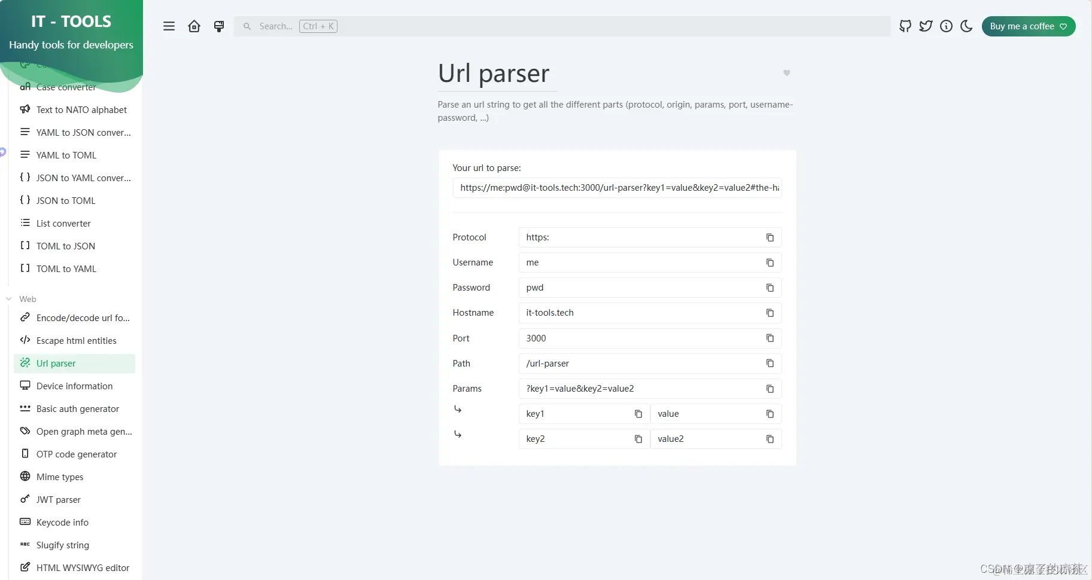Copy the Path value

point(770,364)
